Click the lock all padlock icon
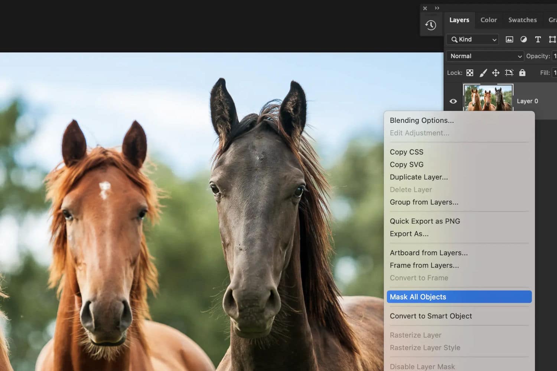The image size is (557, 371). pos(522,73)
